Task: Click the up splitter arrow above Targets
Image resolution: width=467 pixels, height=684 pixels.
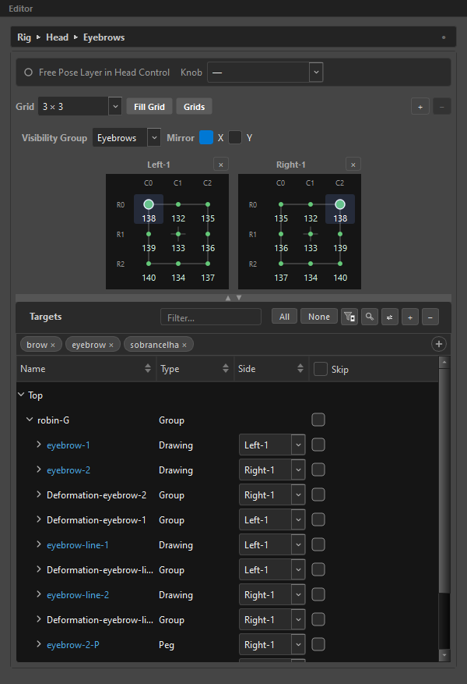Action: (x=227, y=298)
